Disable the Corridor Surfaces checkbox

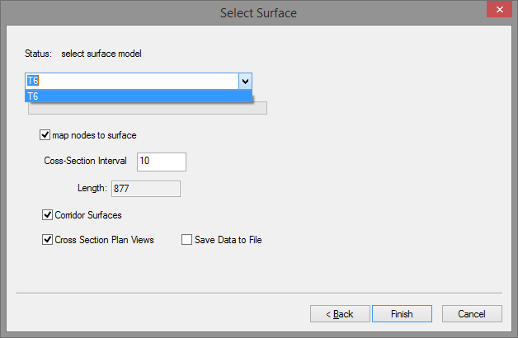[x=47, y=215]
